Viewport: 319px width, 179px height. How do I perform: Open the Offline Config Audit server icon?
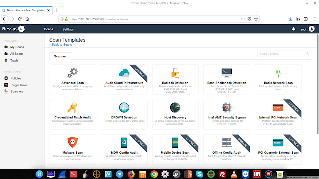(227, 143)
